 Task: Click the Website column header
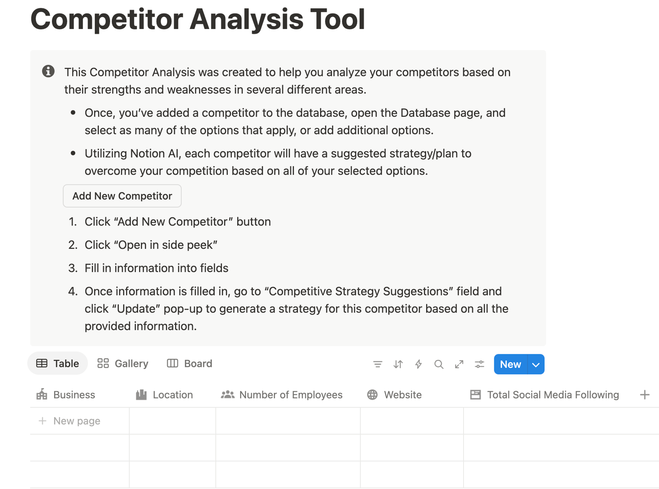[x=402, y=395]
